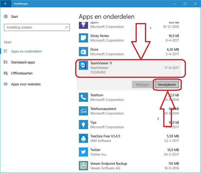The image size is (201, 173).
Task: Click the Tips lightbulb icon
Action: pos(84,125)
